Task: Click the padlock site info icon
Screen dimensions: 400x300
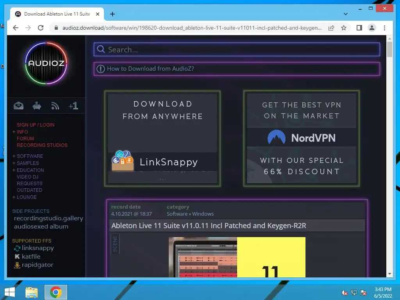Action: coord(56,28)
